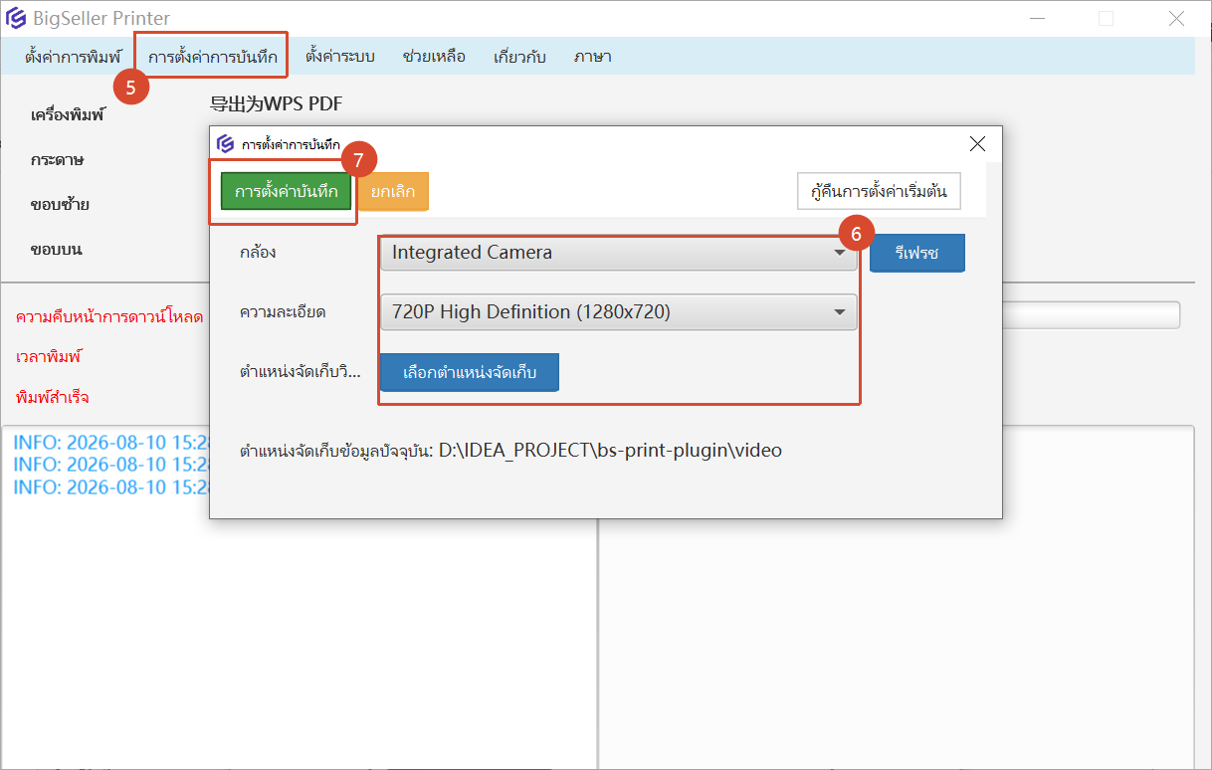Click the D:\IDEA_PROJECT\bs-print-plugin\video path text

[x=610, y=451]
